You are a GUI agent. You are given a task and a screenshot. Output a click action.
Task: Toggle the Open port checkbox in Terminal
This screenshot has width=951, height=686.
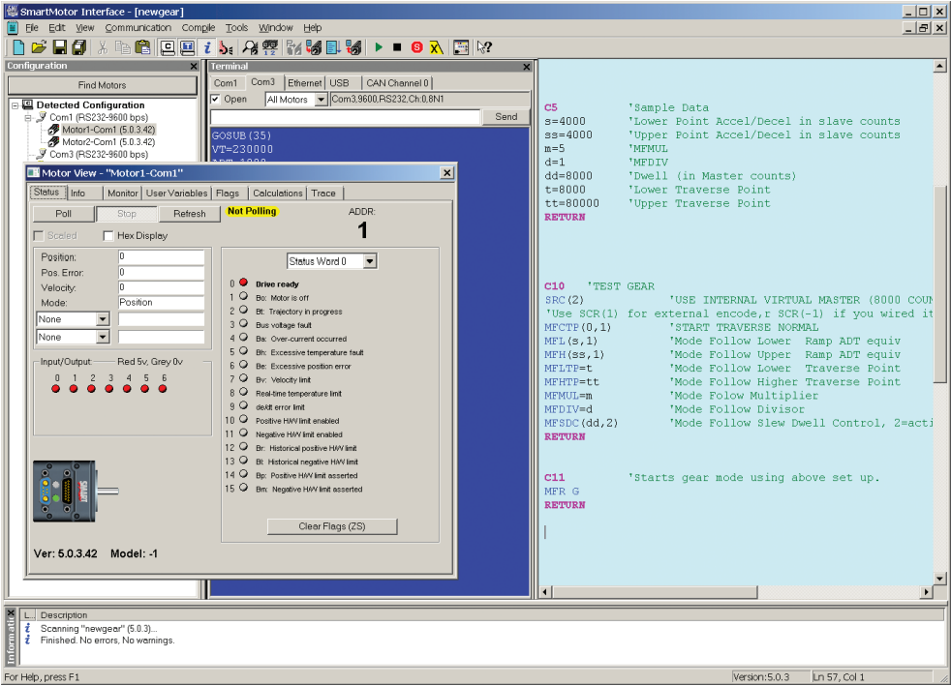[x=215, y=99]
